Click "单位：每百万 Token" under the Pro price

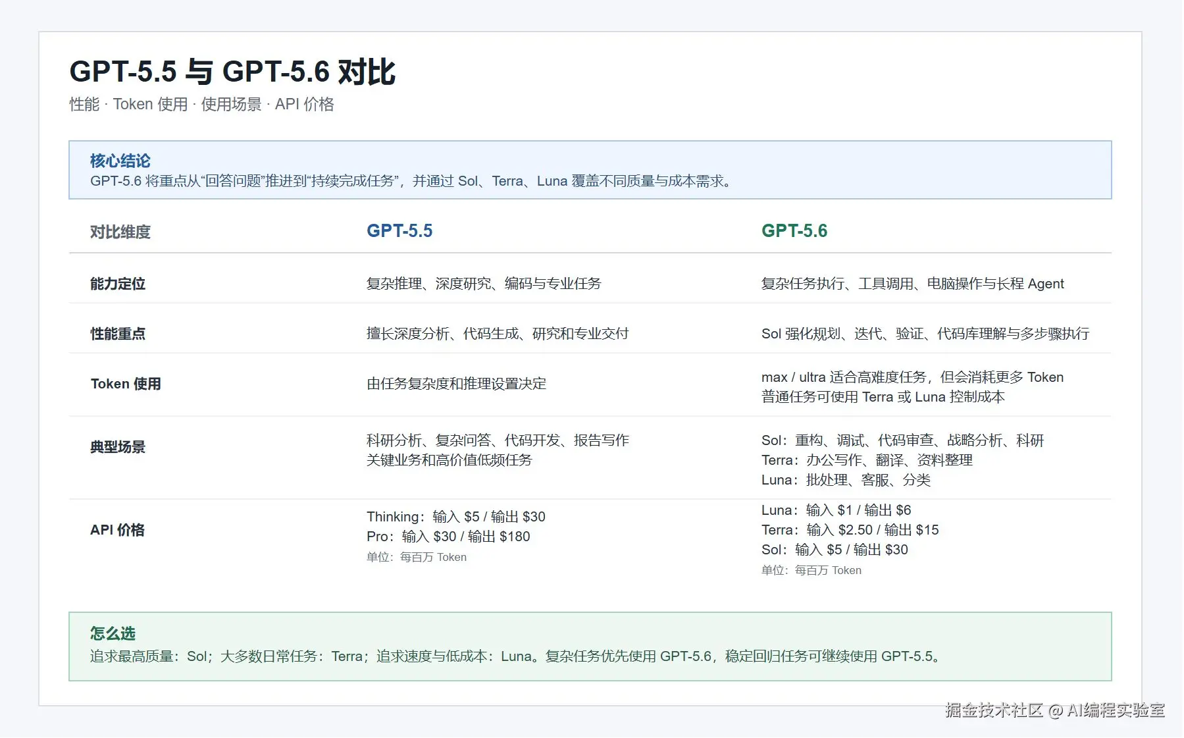click(x=417, y=557)
